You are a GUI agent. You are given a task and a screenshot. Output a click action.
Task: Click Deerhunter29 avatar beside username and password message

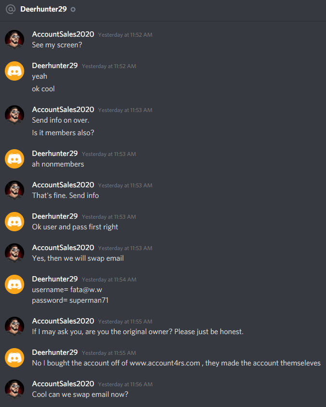(15, 284)
